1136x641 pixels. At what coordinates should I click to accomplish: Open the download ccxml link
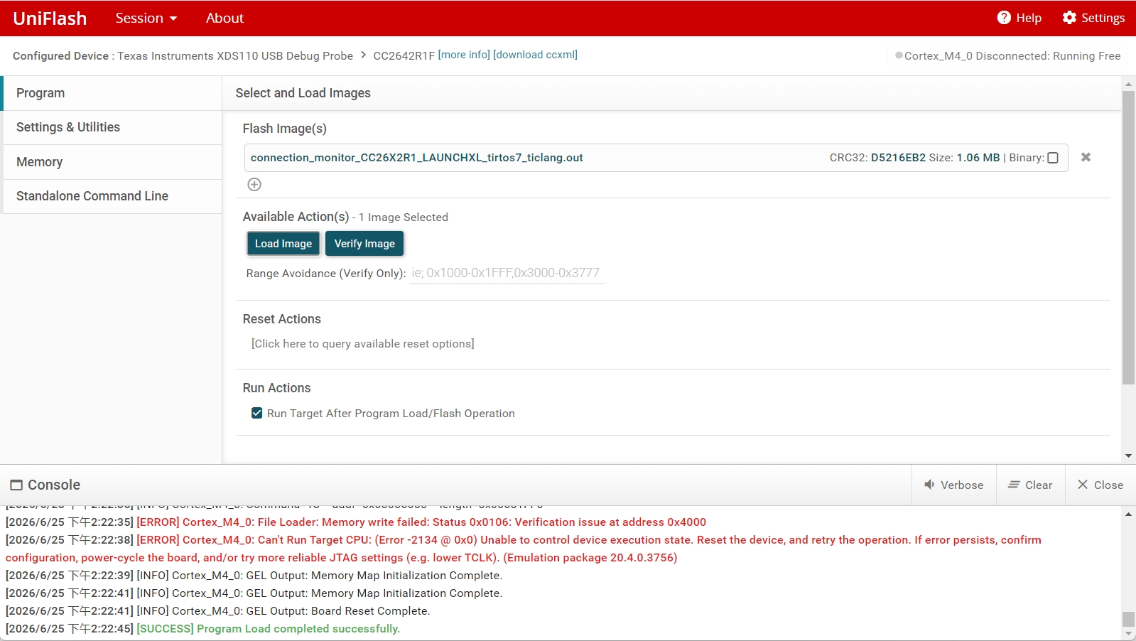point(535,55)
